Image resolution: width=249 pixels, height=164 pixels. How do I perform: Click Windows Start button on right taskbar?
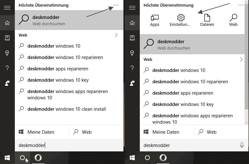132,158
